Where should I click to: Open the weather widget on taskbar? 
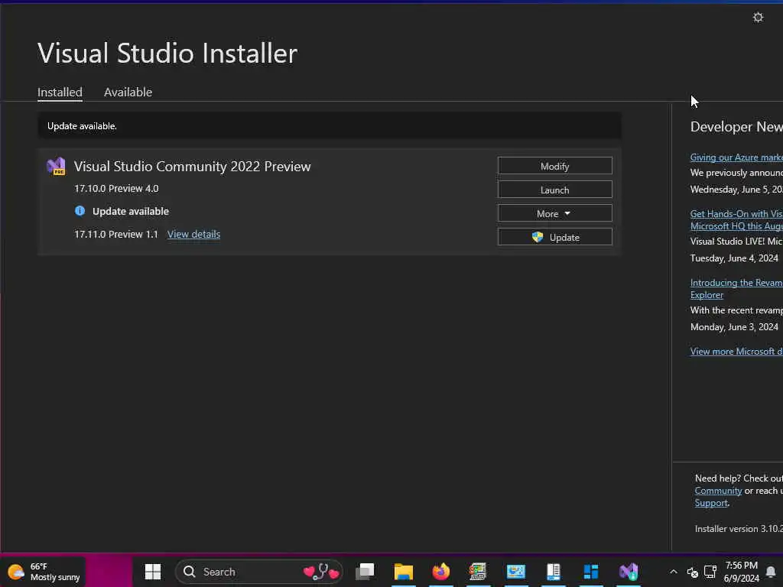44,572
